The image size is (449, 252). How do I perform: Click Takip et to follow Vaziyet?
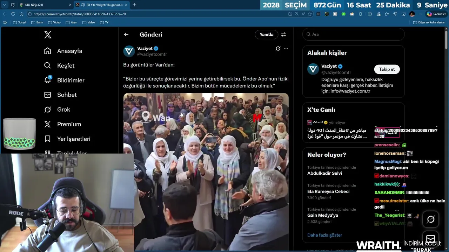tap(387, 69)
